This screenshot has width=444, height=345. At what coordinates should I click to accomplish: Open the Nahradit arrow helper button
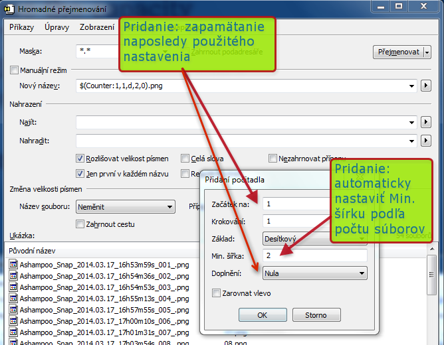coord(426,141)
